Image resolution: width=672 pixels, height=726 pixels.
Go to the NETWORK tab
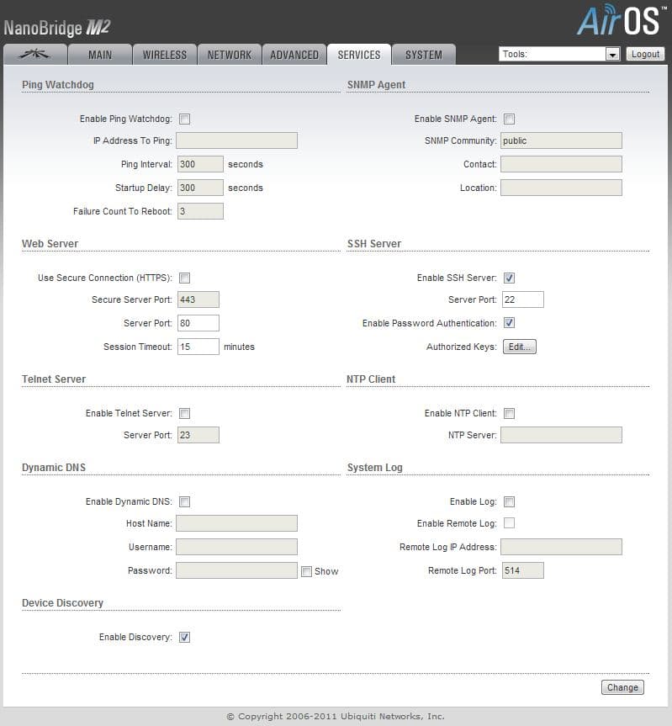[x=229, y=55]
